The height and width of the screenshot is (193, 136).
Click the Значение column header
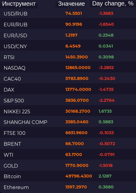(x=71, y=4)
